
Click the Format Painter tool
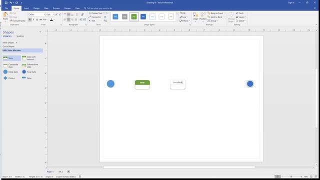tap(18, 21)
